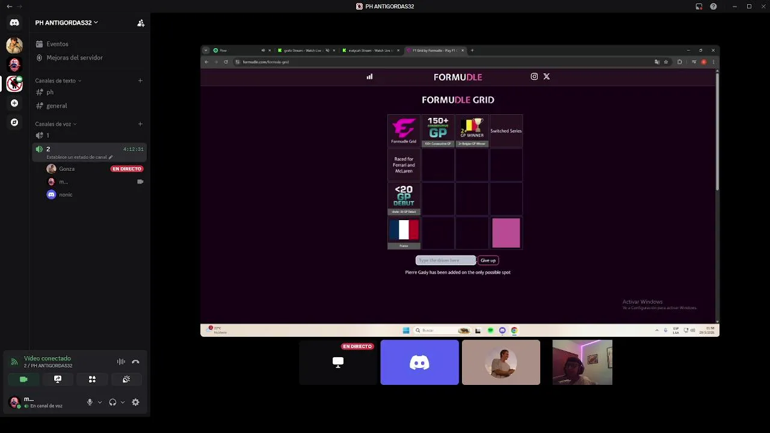The image size is (770, 433).
Task: Open the noise suppression waveform icon
Action: tap(121, 361)
